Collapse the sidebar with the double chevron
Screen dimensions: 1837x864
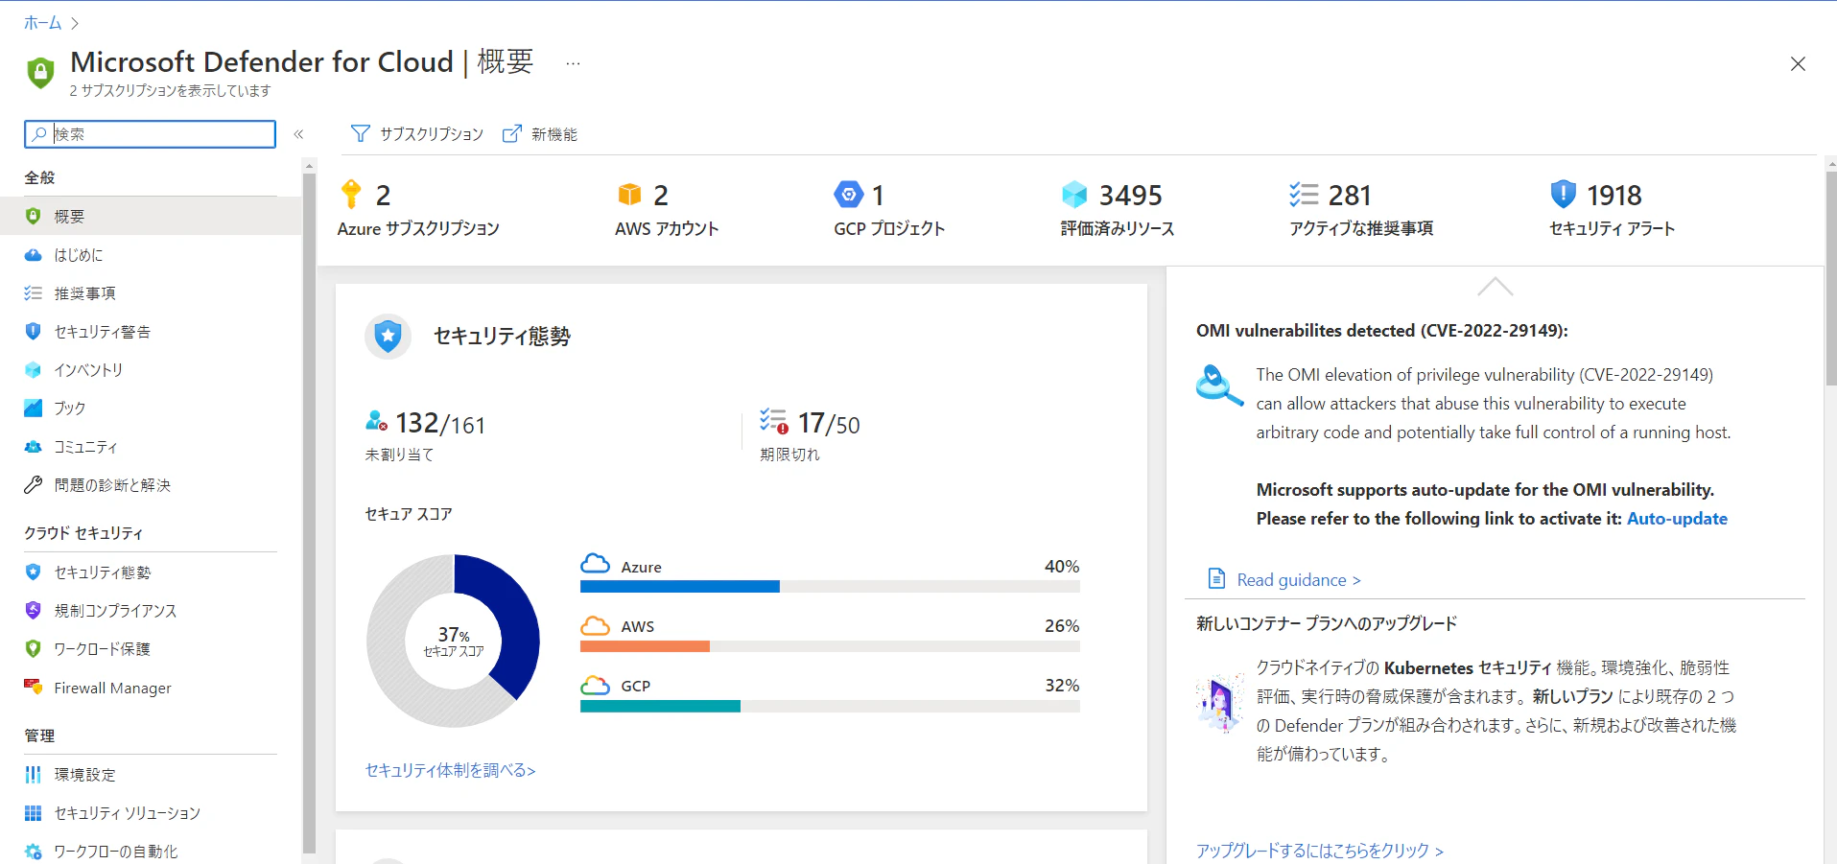pyautogui.click(x=298, y=134)
